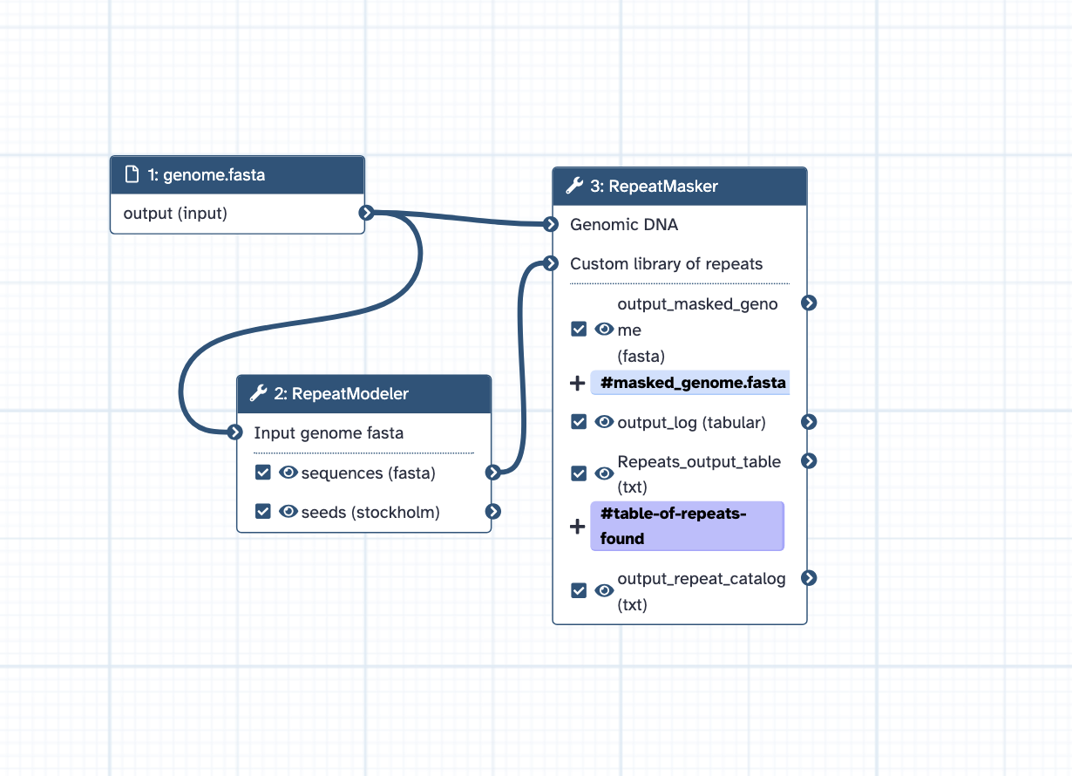Screen dimensions: 1072x776
Task: Toggle visibility eye for Repeats_output_table
Action: coord(604,473)
